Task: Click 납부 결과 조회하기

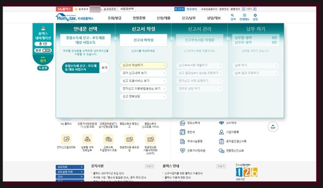Action: click(256, 73)
